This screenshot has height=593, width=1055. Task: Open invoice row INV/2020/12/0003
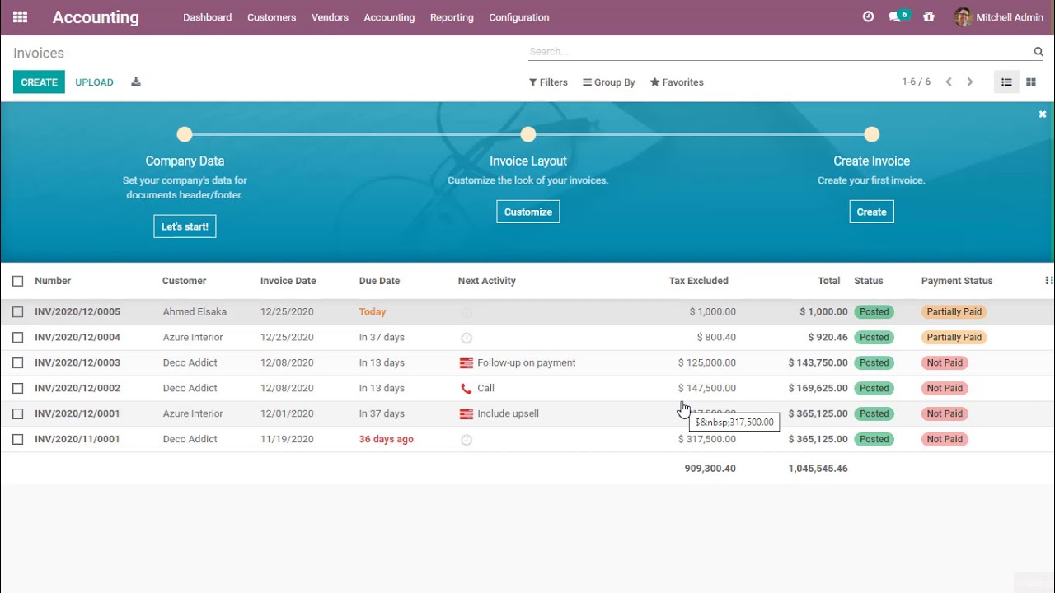point(527,362)
